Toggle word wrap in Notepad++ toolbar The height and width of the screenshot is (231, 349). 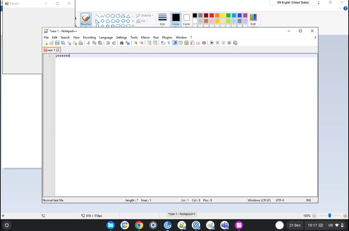[x=163, y=43]
